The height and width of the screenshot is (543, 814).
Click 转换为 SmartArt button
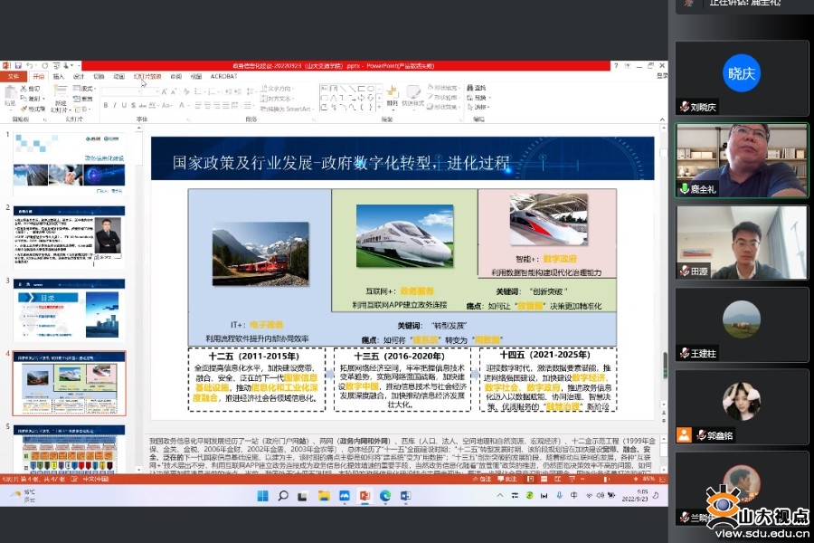point(286,109)
